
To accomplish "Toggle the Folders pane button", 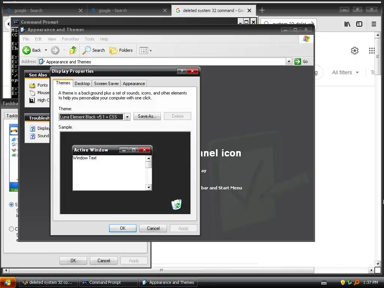I will point(121,50).
